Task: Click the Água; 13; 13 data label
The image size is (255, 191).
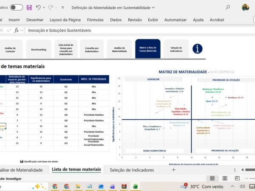Action: 212,101
